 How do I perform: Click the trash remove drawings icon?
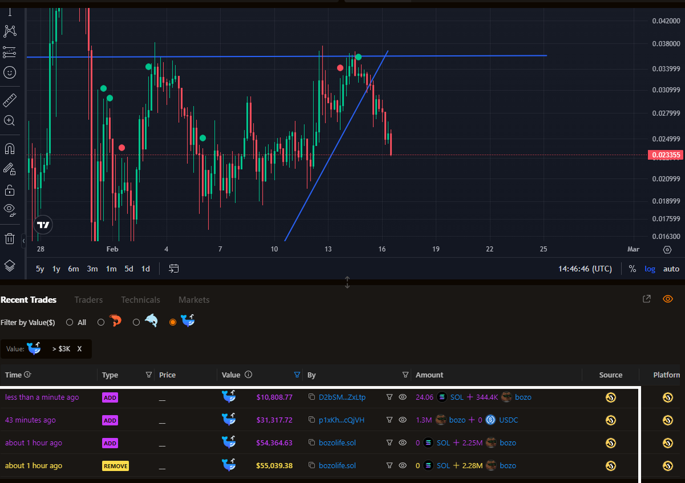coord(10,239)
